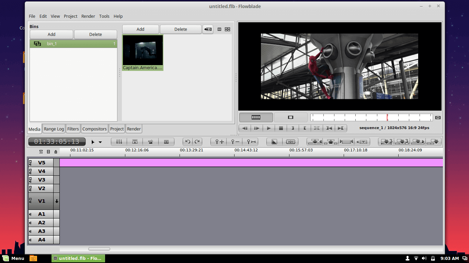
Task: Step one frame backward
Action: pyautogui.click(x=245, y=128)
